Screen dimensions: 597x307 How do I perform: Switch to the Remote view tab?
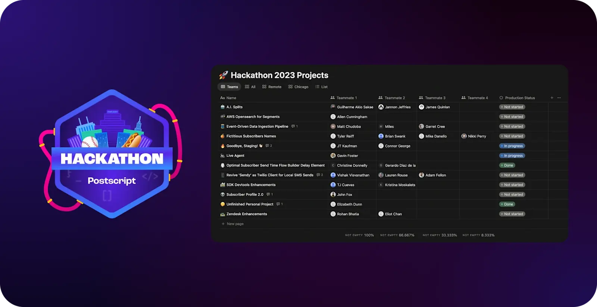(x=272, y=87)
